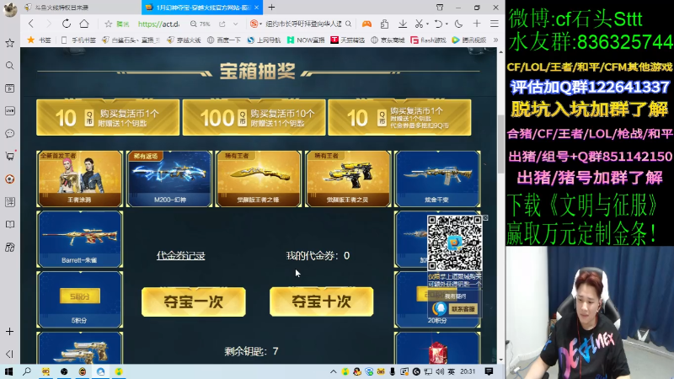The width and height of the screenshot is (674, 379).
Task: Open the 穿越火线 bookmark
Action: pyautogui.click(x=184, y=40)
